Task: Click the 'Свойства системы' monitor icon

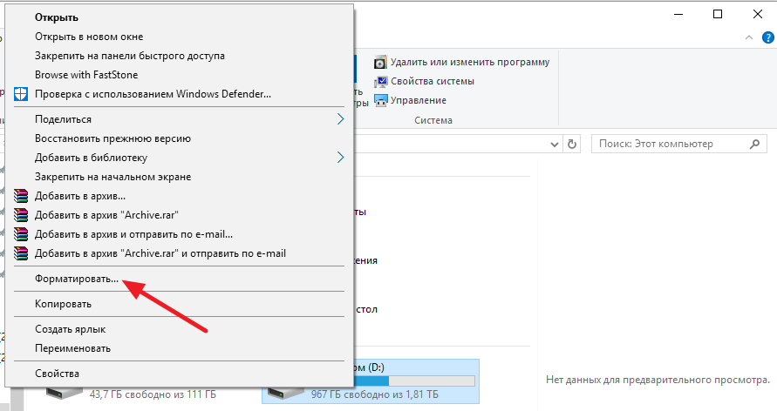Action: click(x=380, y=82)
